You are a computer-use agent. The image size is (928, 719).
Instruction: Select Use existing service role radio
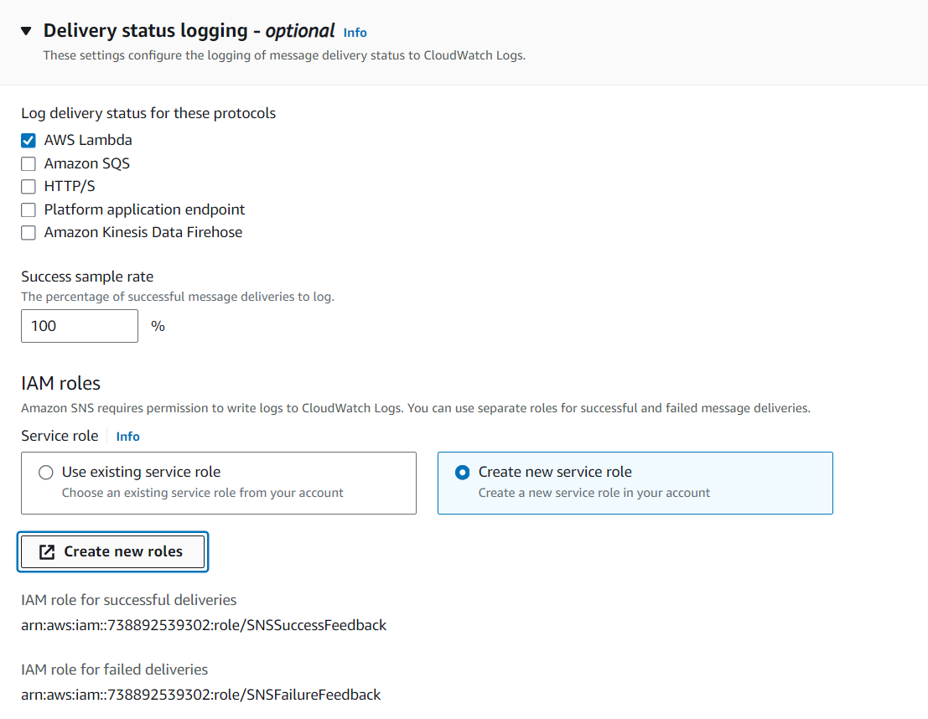point(45,473)
